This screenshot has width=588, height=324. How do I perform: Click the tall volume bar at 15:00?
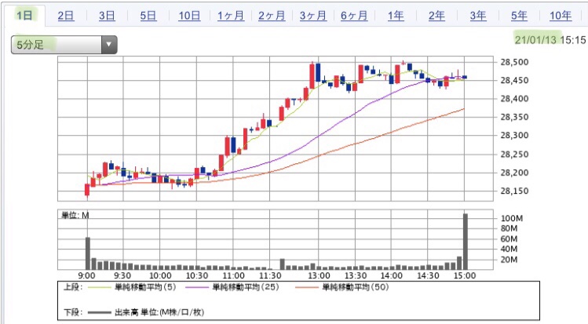[x=466, y=242]
